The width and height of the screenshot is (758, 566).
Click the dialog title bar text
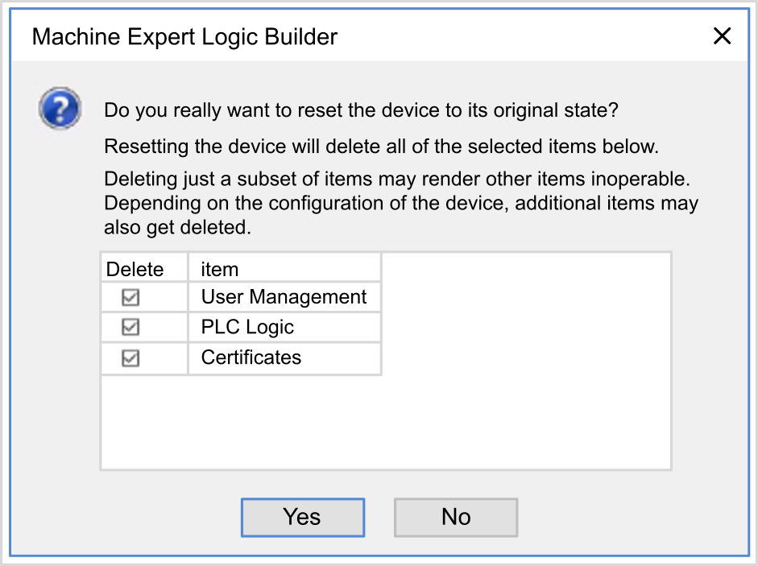(184, 37)
